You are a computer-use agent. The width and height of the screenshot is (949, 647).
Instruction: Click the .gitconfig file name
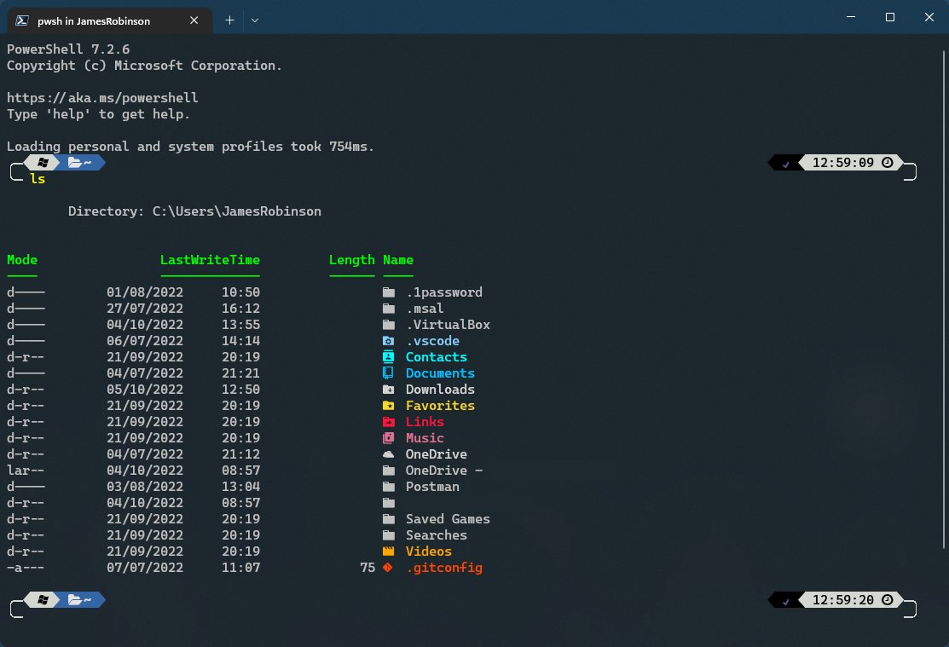[x=444, y=568]
